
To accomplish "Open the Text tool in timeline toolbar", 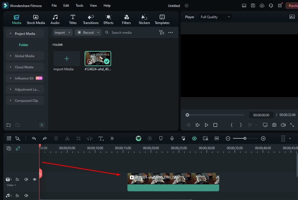I will click(101, 139).
